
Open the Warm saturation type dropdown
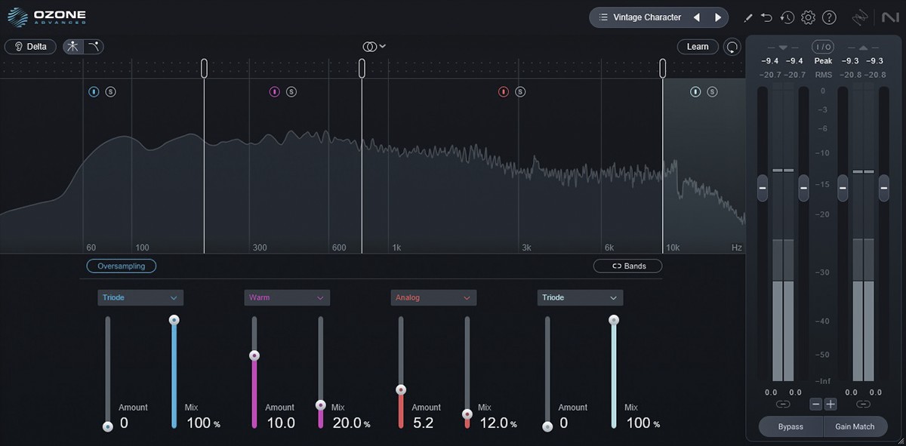287,297
